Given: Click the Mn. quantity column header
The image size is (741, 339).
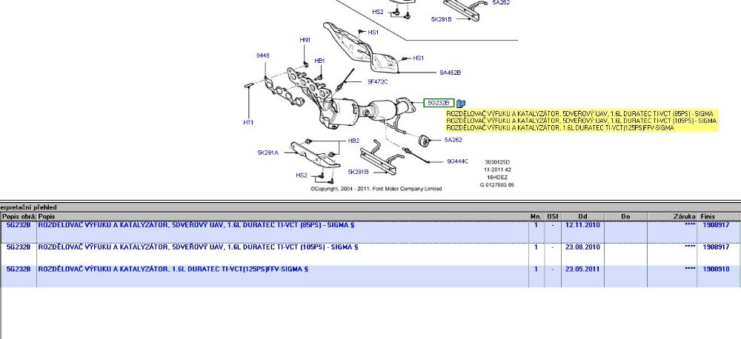Looking at the screenshot, I should pyautogui.click(x=535, y=215).
